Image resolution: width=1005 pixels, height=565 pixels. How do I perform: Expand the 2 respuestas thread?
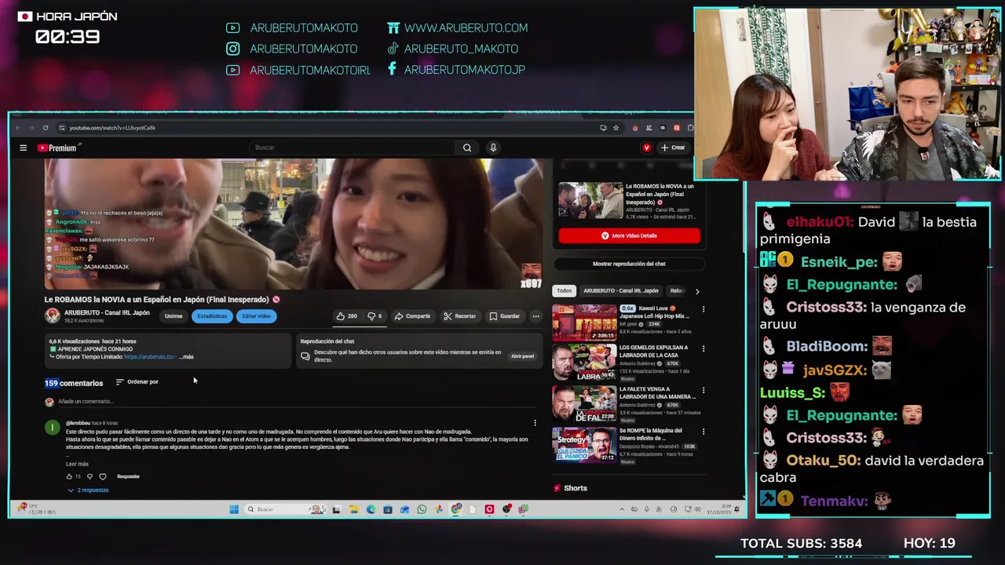88,490
